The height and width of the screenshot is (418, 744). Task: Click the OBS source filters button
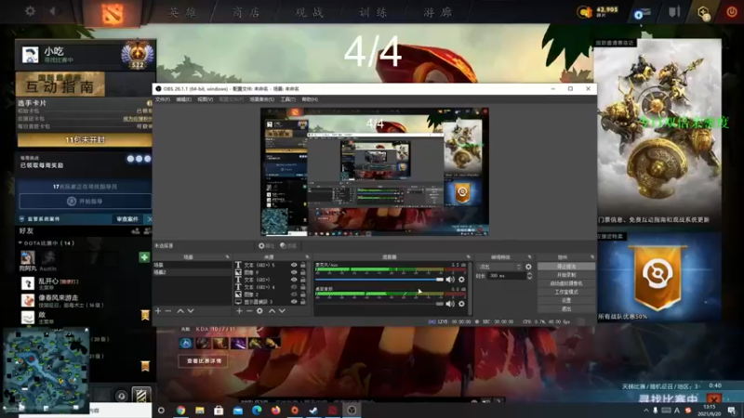tap(288, 246)
